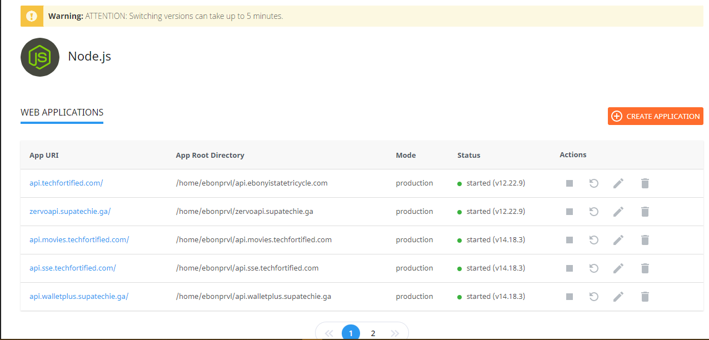Stop the api.techfortified.com application
Screen dimensions: 709x340
click(569, 183)
